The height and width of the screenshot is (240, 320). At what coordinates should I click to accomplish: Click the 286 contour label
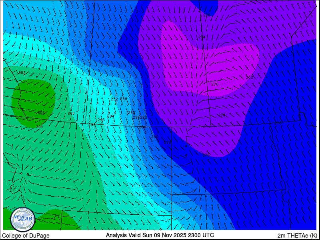pyautogui.click(x=136, y=118)
